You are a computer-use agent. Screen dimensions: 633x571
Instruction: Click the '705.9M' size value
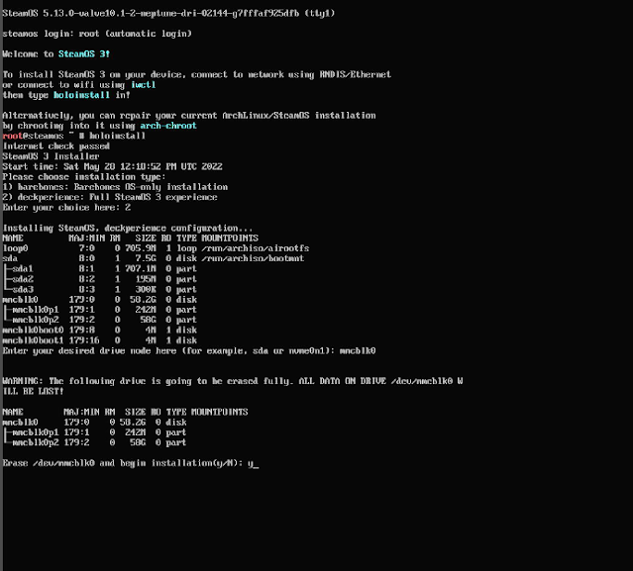[x=141, y=248]
